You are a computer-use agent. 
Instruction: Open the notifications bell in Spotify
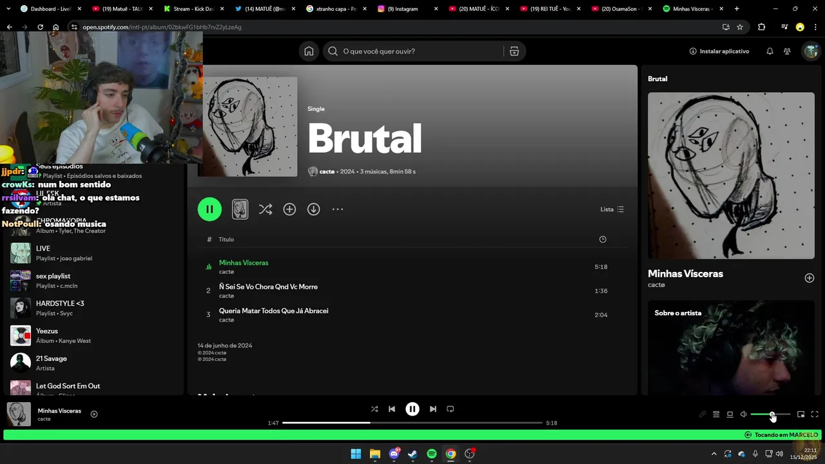click(x=770, y=52)
